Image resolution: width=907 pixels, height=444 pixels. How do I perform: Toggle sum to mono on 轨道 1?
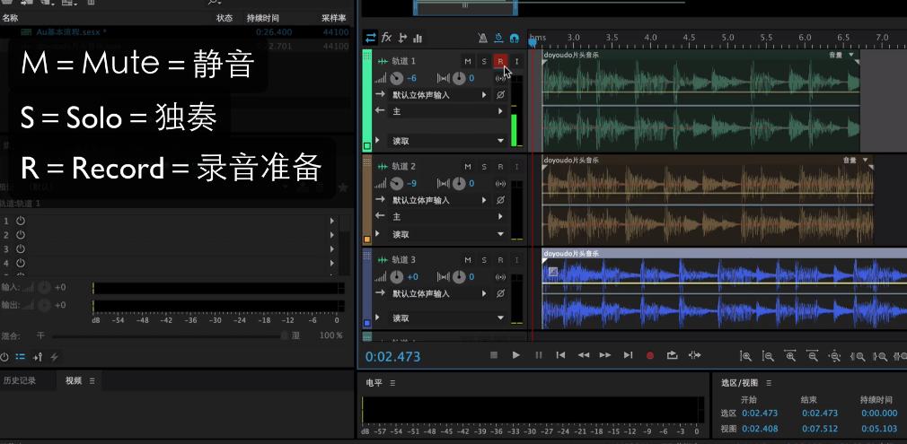tap(500, 78)
